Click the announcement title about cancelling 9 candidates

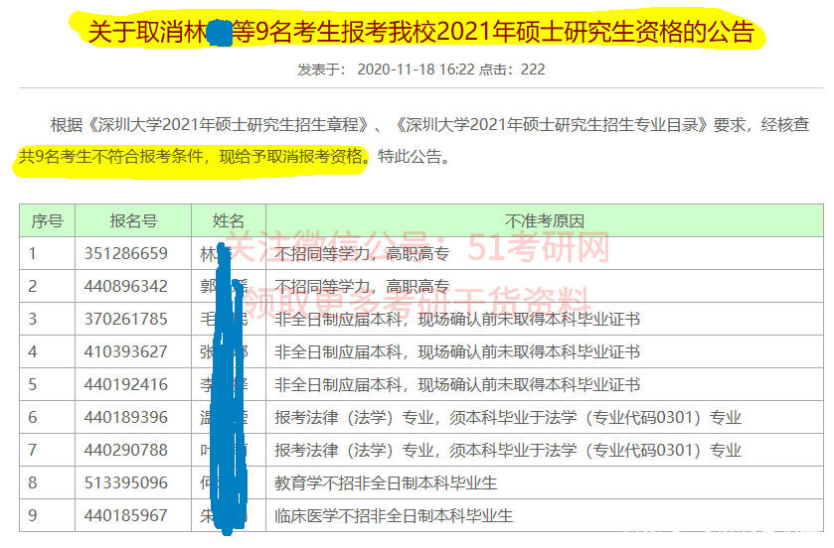[420, 32]
